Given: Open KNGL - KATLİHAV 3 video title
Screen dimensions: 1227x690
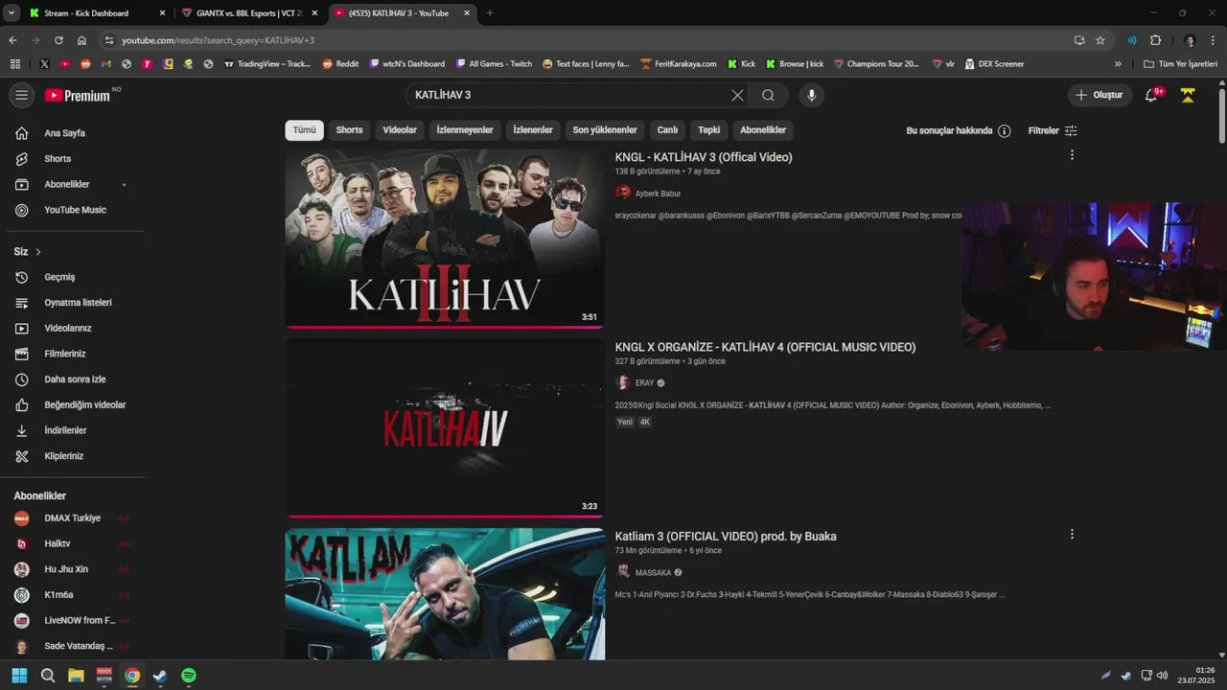Looking at the screenshot, I should click(704, 157).
